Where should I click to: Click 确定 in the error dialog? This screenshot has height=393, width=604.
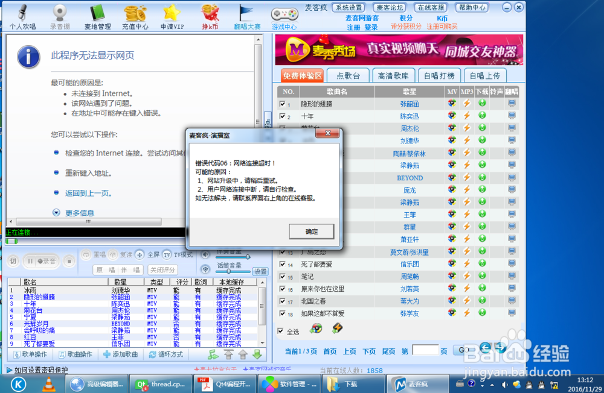point(312,231)
